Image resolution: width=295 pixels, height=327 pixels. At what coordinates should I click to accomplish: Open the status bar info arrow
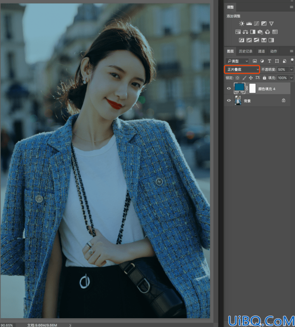click(70, 325)
